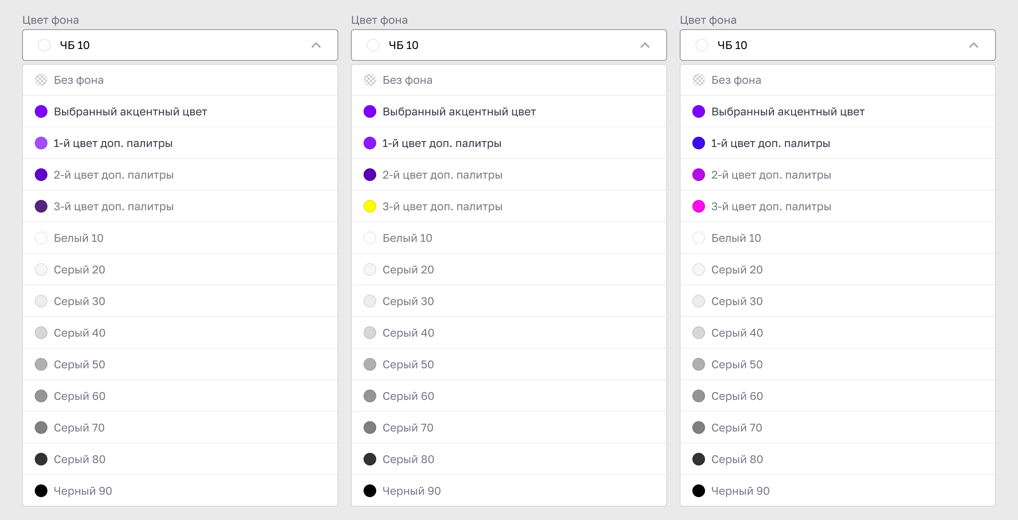The image size is (1018, 520).
Task: Pick Серый 40 in the right list
Action: [x=838, y=333]
